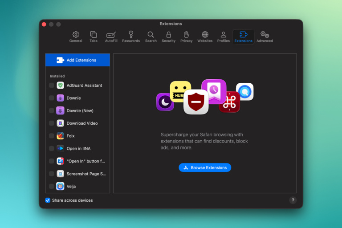The width and height of the screenshot is (342, 228).
Task: Enable the Open in IINA checkbox
Action: [52, 149]
